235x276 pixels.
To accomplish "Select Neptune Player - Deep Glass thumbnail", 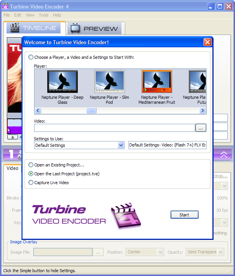I will [62, 81].
